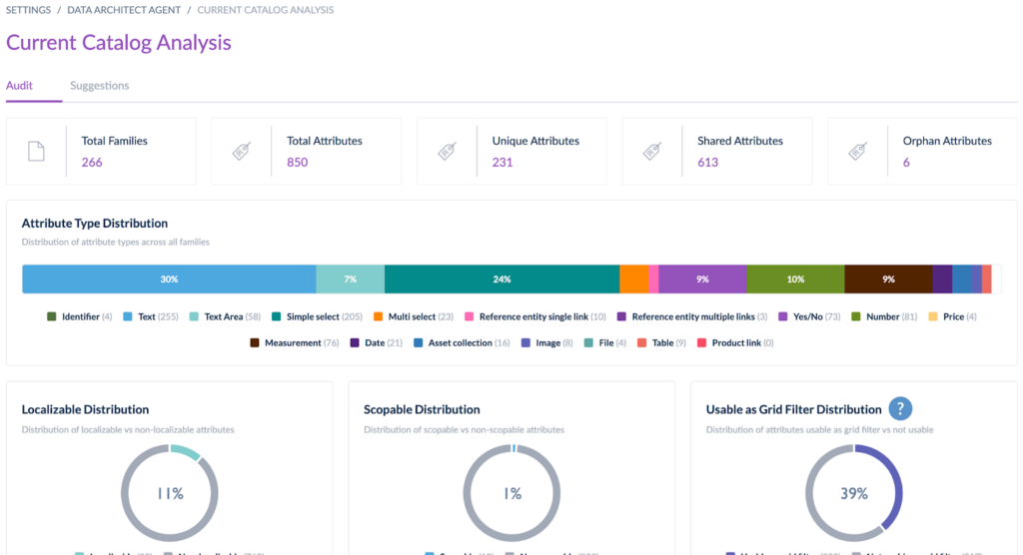Toggle the Yes/No legend entry
Image resolution: width=1023 pixels, height=555 pixels.
812,316
